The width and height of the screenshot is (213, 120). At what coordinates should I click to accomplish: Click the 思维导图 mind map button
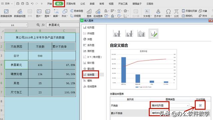click(77, 11)
